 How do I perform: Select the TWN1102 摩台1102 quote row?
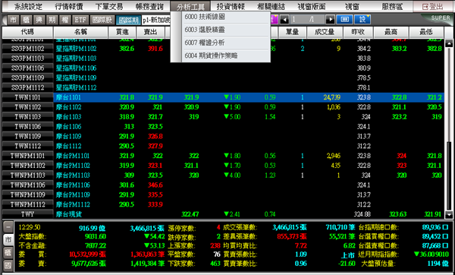pyautogui.click(x=223, y=107)
